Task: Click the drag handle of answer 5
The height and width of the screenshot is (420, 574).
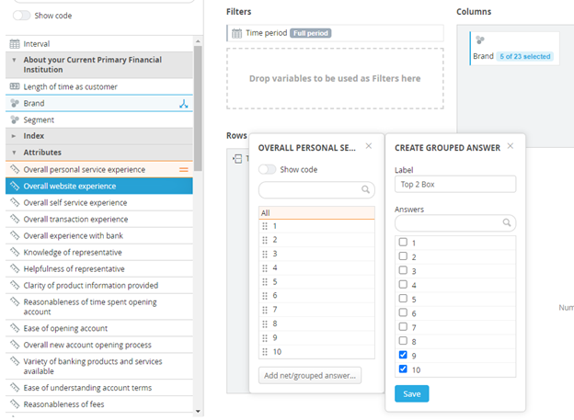Action: 265,282
